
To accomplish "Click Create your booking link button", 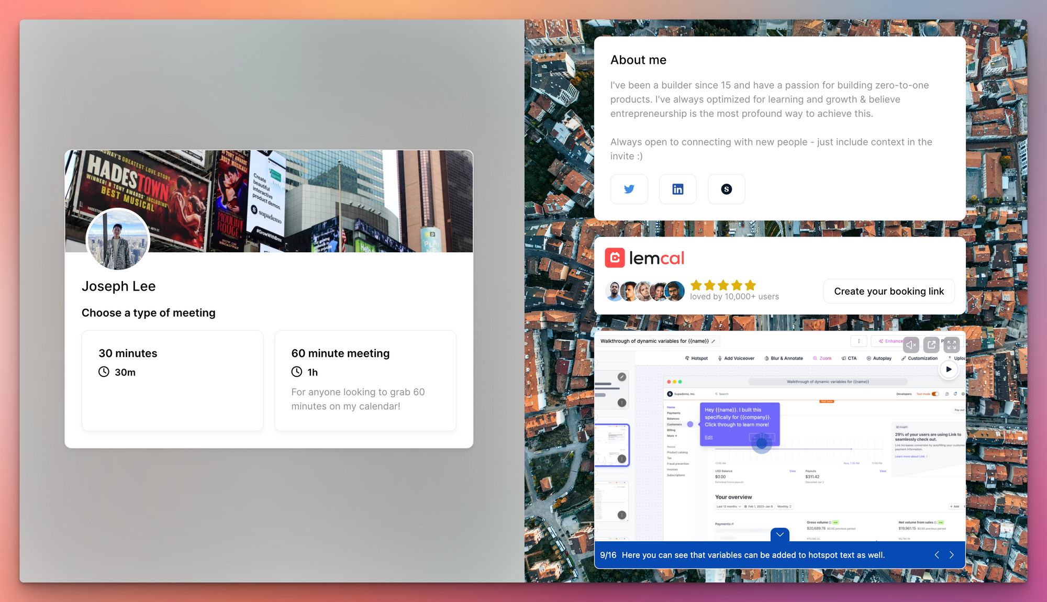I will pos(889,291).
